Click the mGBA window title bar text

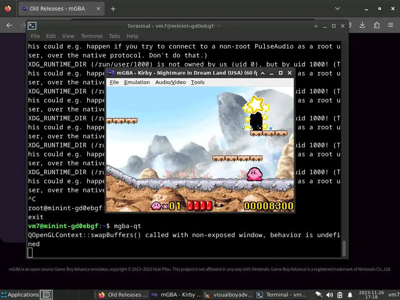(187, 73)
